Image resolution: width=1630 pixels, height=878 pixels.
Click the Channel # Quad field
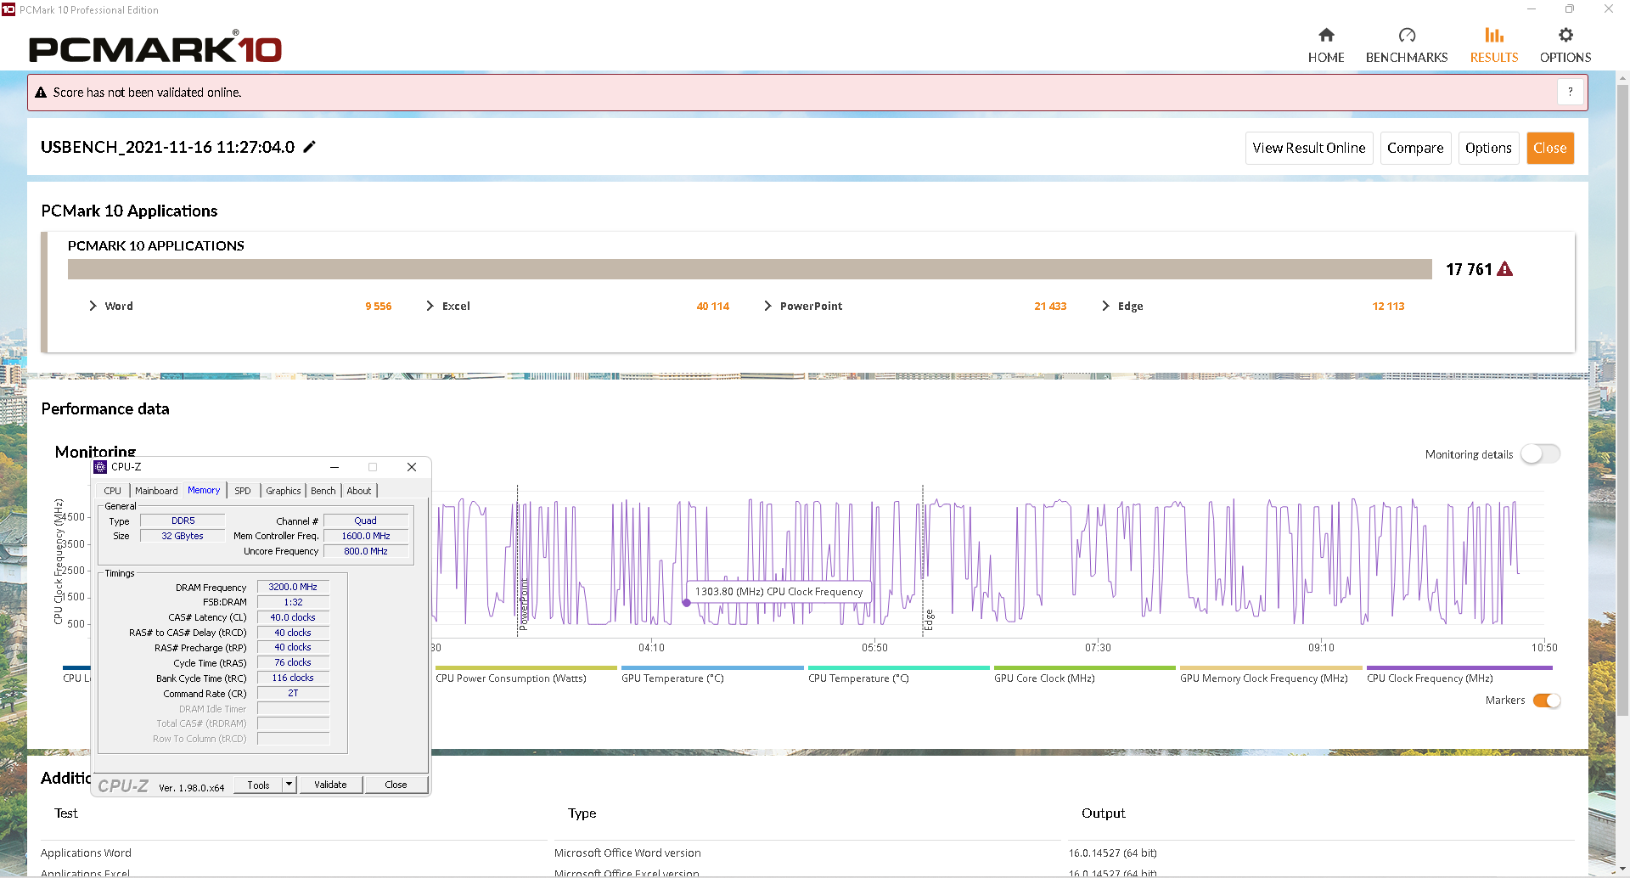point(366,521)
